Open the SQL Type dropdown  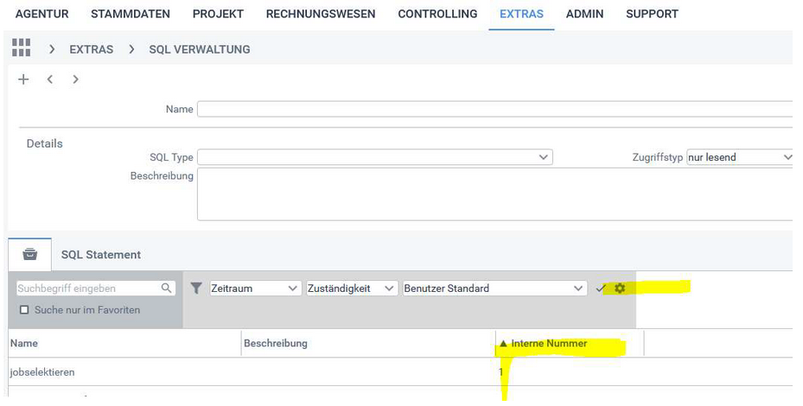coord(375,157)
